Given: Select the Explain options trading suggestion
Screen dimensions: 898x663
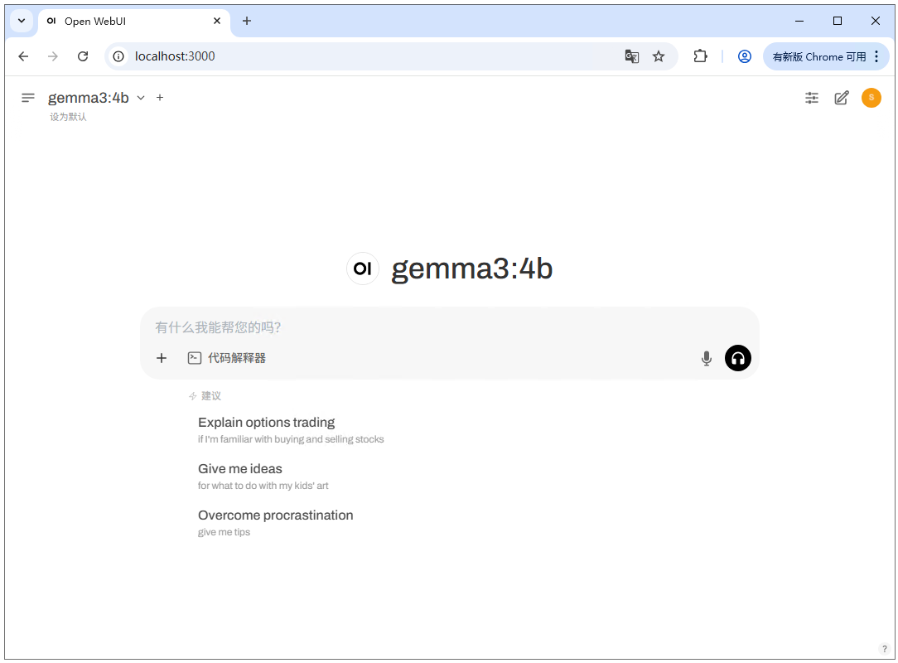Looking at the screenshot, I should [x=266, y=423].
